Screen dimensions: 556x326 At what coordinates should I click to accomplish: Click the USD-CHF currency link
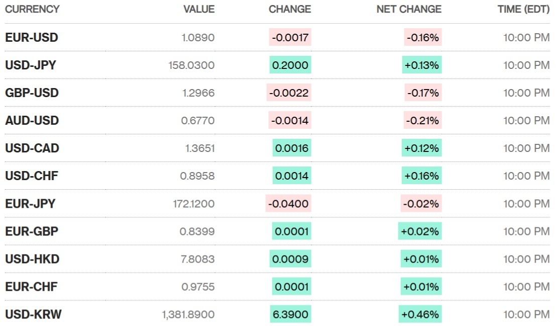(32, 176)
